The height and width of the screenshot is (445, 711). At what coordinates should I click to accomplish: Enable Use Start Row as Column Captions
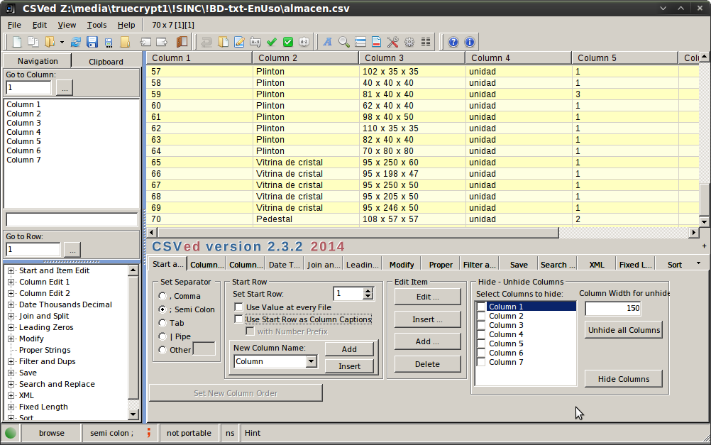[x=240, y=319]
